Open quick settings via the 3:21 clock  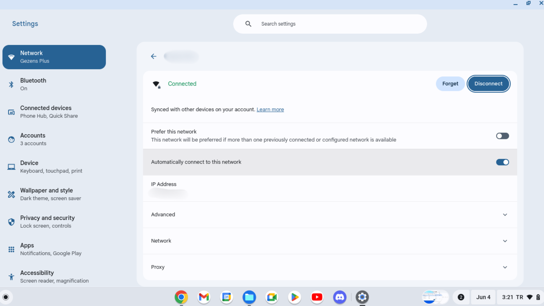507,297
